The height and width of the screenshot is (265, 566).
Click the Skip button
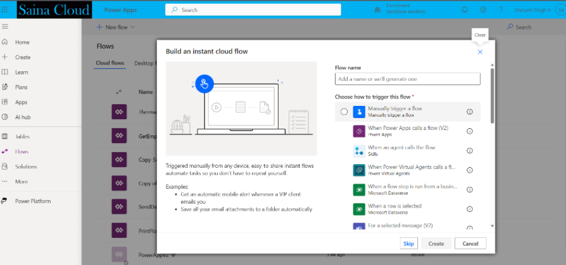(x=408, y=244)
